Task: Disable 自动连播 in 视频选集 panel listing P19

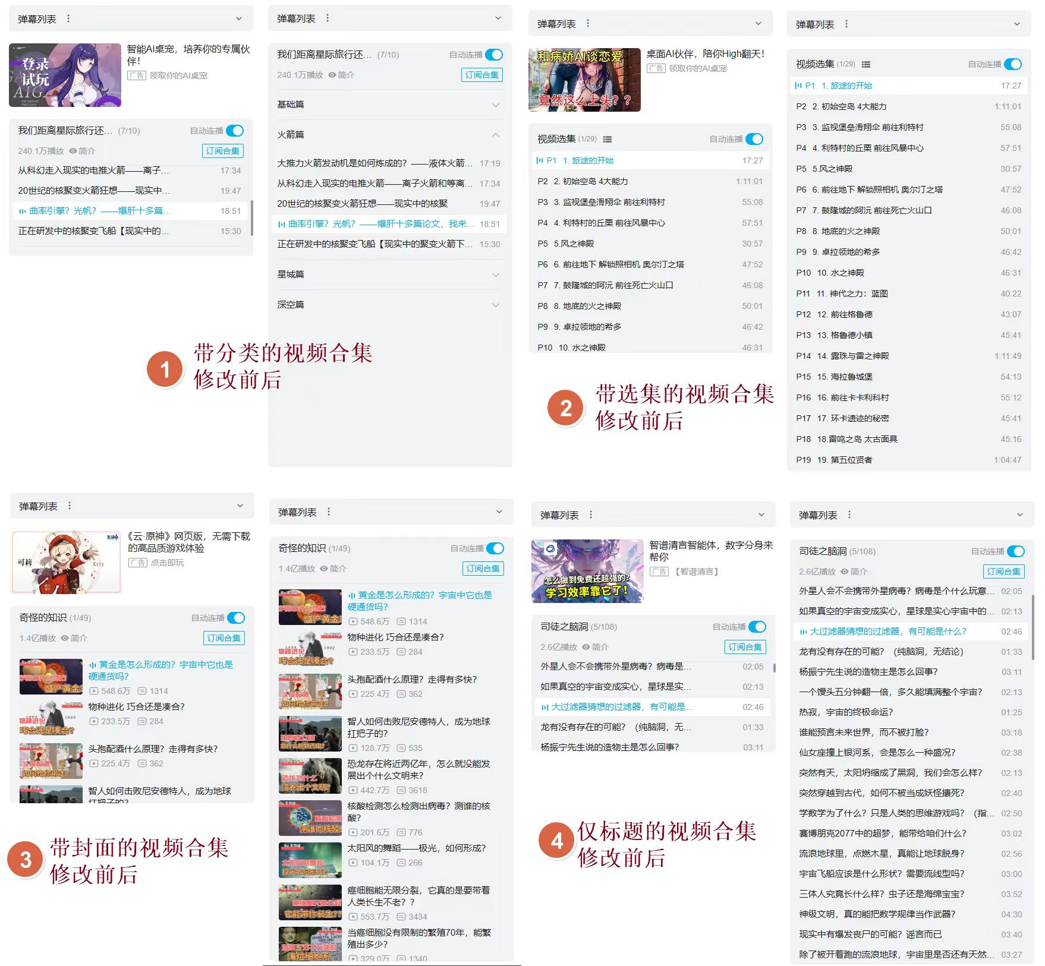Action: coord(1012,64)
